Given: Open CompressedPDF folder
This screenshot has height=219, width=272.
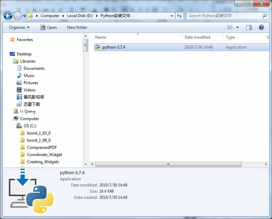Looking at the screenshot, I should click(x=42, y=147).
